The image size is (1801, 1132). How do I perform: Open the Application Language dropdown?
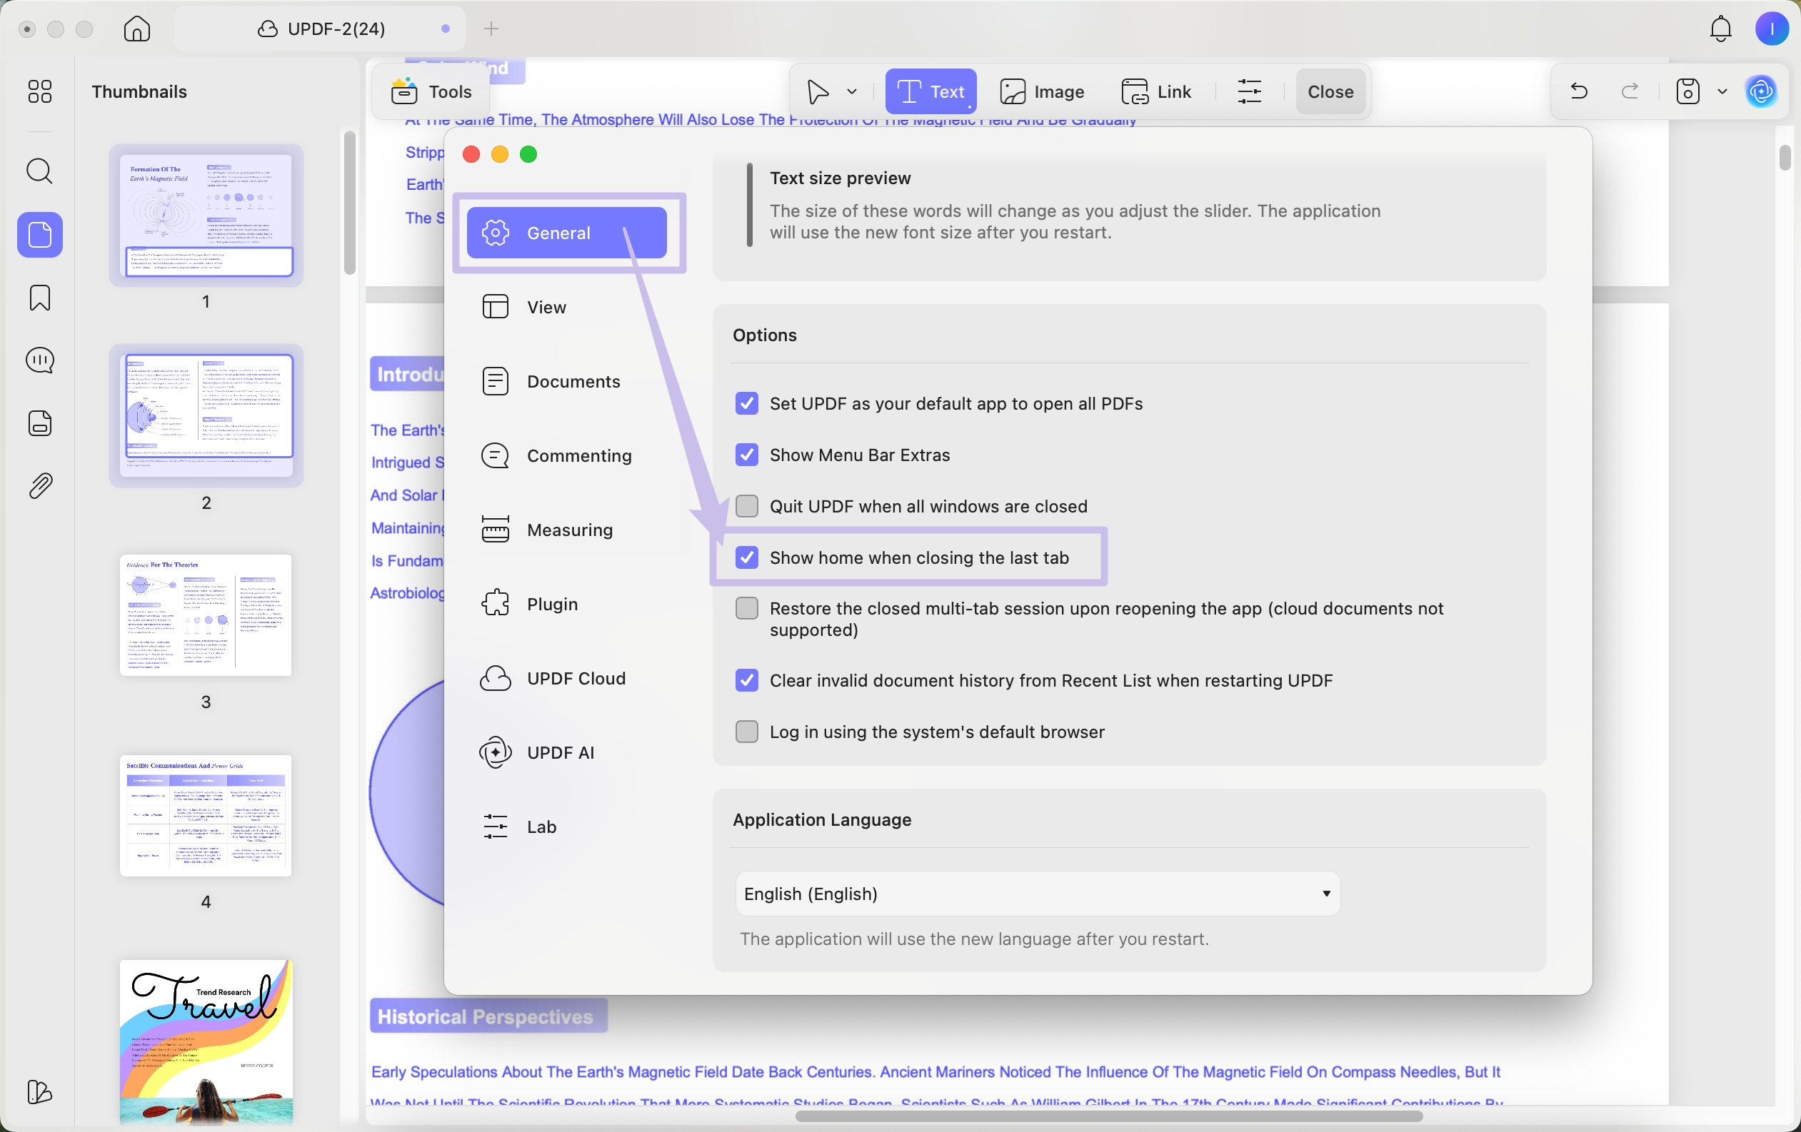click(1037, 894)
